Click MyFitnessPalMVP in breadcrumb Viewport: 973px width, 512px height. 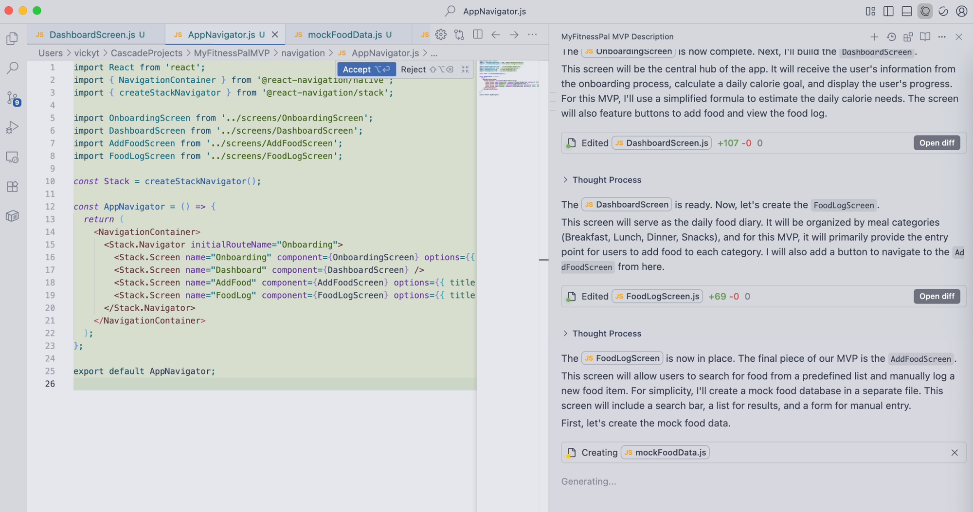[x=232, y=53]
